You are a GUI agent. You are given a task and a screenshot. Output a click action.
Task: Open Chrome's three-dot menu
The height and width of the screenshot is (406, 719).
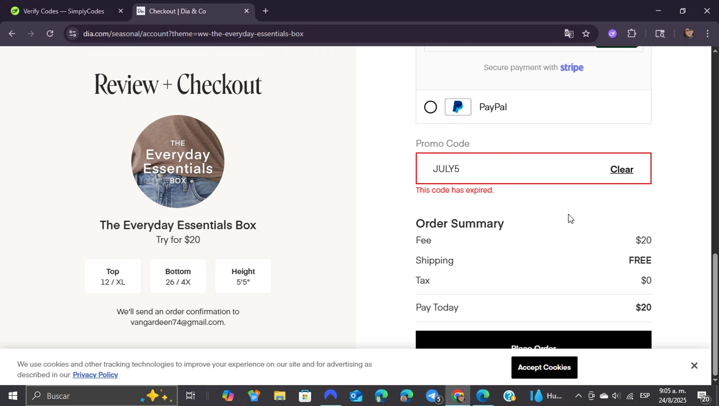[707, 34]
